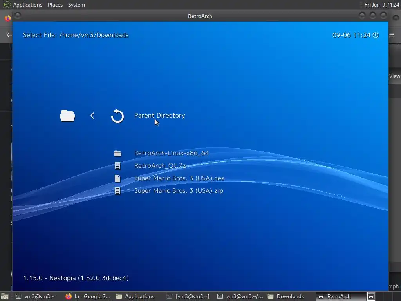Select Super Mario Bros. 3 (USA).zip entry

[179, 191]
